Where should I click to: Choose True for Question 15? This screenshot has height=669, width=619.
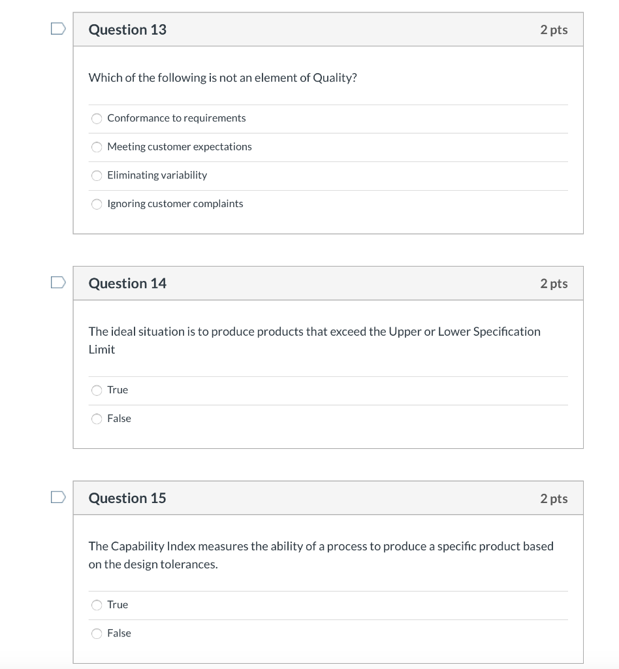[96, 605]
